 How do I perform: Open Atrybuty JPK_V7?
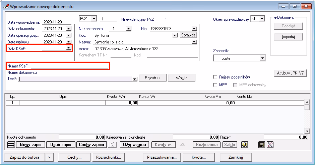click(x=290, y=73)
